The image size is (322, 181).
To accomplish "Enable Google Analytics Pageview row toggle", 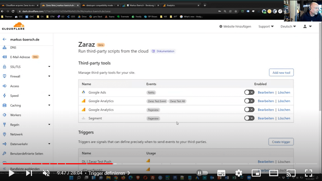I will coord(249,110).
